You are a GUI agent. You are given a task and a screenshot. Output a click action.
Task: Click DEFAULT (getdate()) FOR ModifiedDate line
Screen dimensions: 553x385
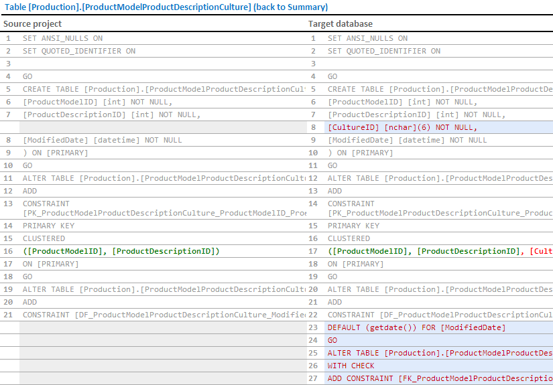(416, 327)
